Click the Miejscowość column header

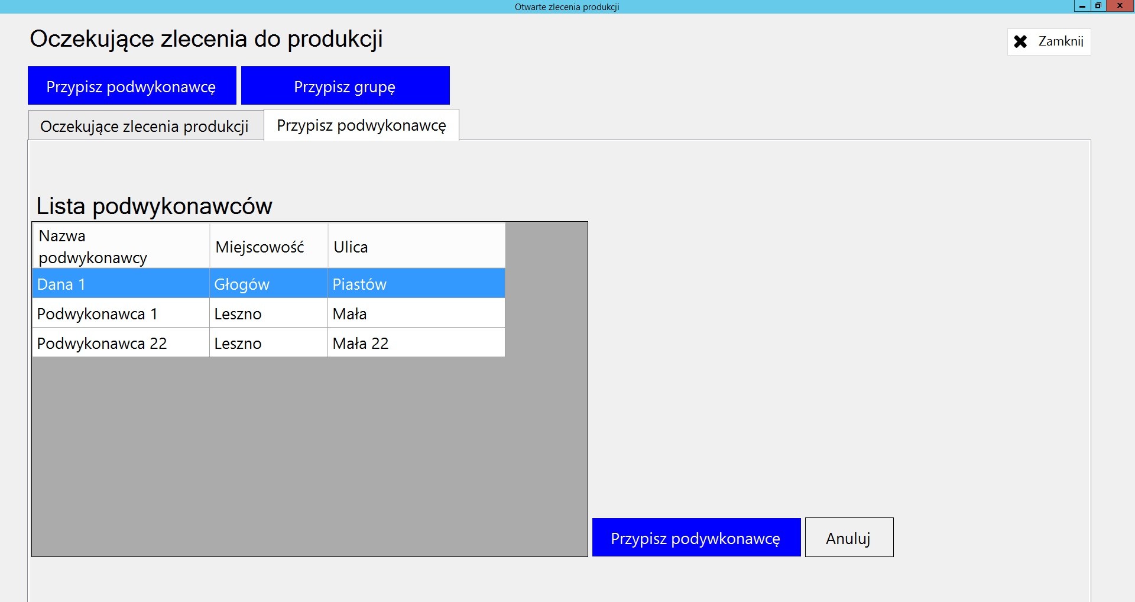tap(269, 246)
